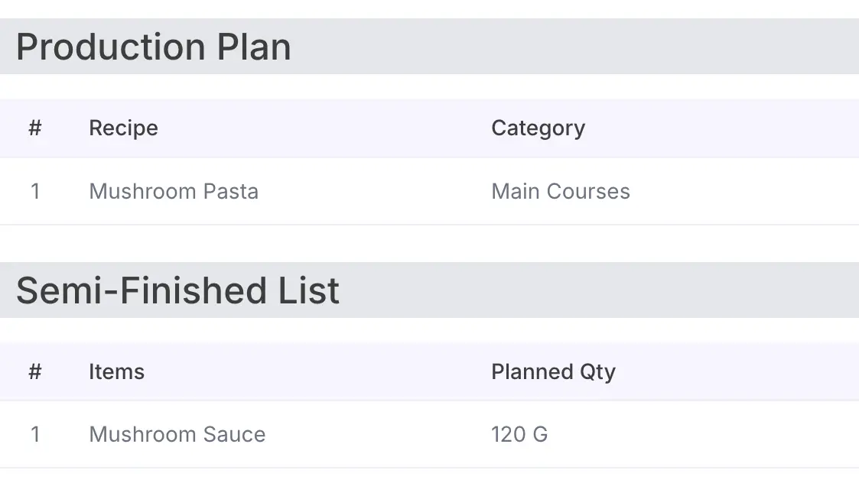Image resolution: width=859 pixels, height=483 pixels.
Task: Click the Production Plan section heading
Action: tap(153, 47)
